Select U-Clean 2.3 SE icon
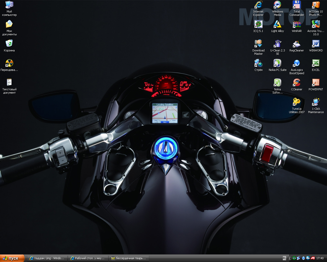327x262 pixels. (277, 44)
